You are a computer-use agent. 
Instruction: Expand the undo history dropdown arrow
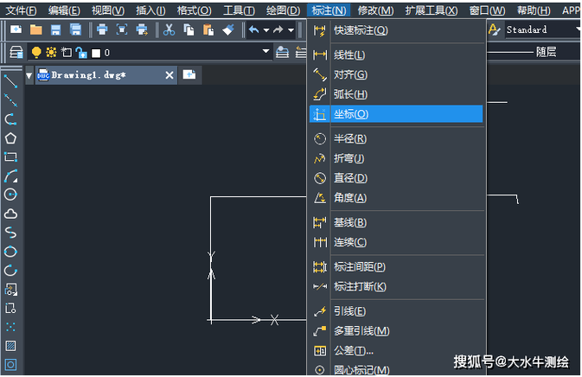point(266,30)
